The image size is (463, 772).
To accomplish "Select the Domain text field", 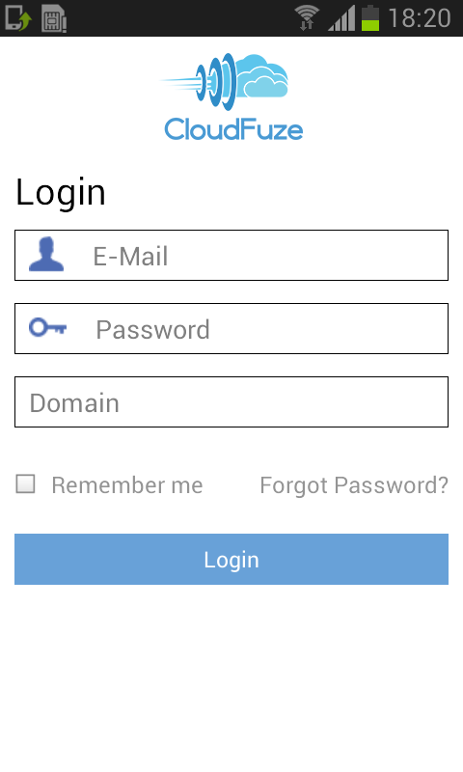I will point(231,401).
